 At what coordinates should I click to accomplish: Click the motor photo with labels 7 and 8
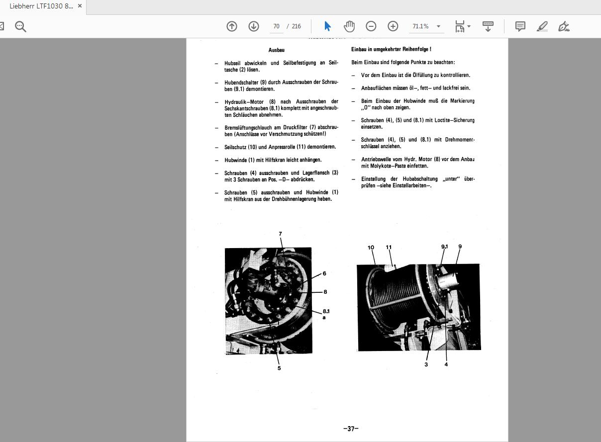click(x=269, y=301)
